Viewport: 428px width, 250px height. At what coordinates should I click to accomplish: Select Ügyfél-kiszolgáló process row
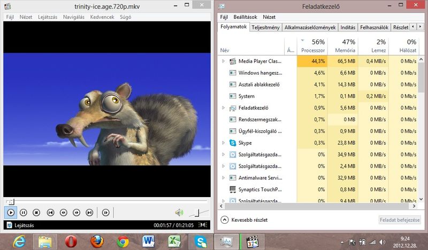coord(318,131)
